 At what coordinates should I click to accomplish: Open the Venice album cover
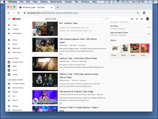tap(145, 48)
